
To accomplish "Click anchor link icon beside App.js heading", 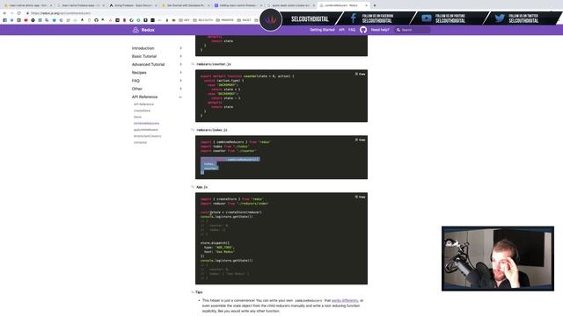I will (193, 187).
